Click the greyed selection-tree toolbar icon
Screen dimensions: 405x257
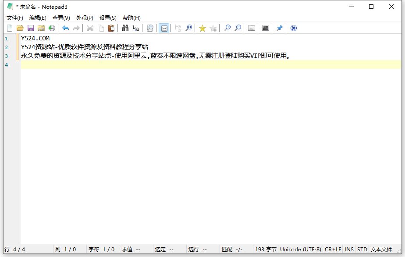click(x=178, y=28)
